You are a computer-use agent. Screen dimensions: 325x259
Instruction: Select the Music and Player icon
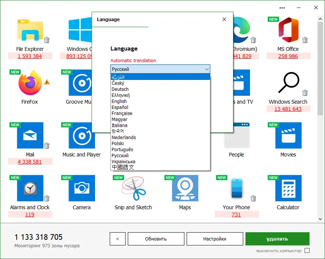[82, 135]
